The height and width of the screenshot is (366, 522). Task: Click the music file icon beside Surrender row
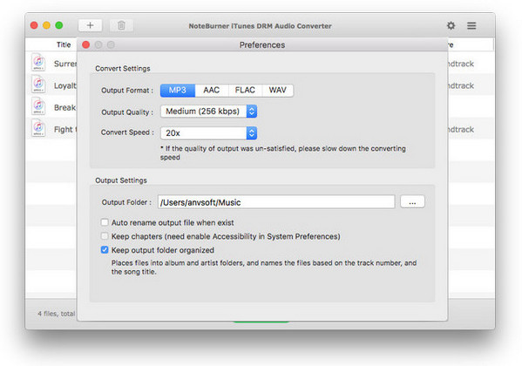(38, 62)
